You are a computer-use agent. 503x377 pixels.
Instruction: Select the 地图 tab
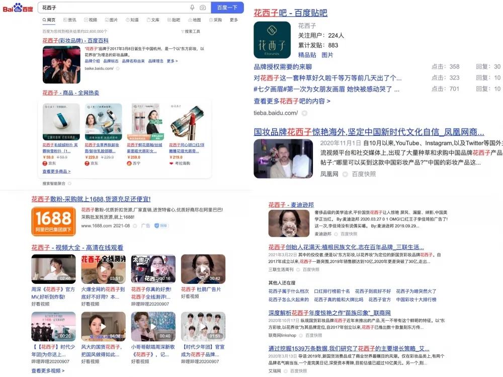195,20
